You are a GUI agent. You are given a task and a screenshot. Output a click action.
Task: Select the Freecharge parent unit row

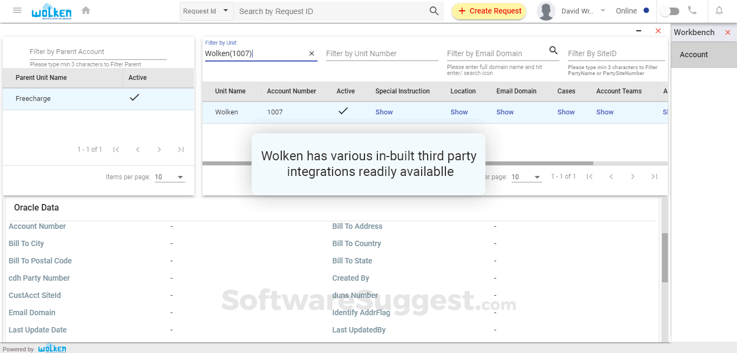click(x=98, y=99)
